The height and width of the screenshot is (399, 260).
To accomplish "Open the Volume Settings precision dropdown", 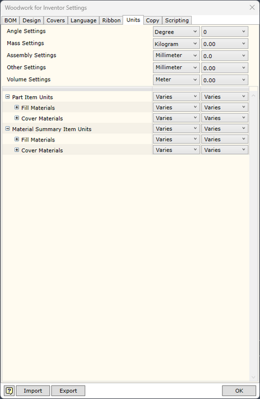I will point(225,80).
